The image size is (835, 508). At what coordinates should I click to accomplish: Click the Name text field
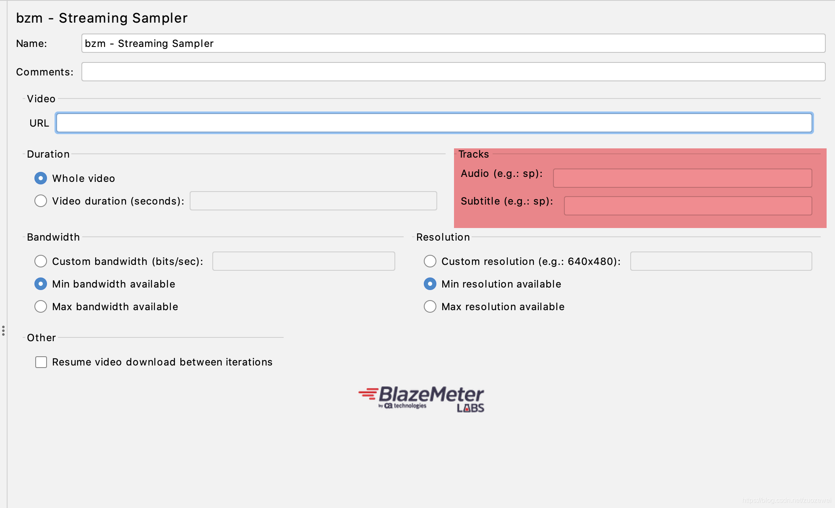click(x=453, y=43)
